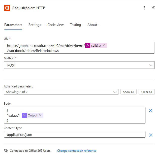The image size is (158, 156).
Task: Remove the Content-Type parameter with X icon
Action: (x=151, y=135)
